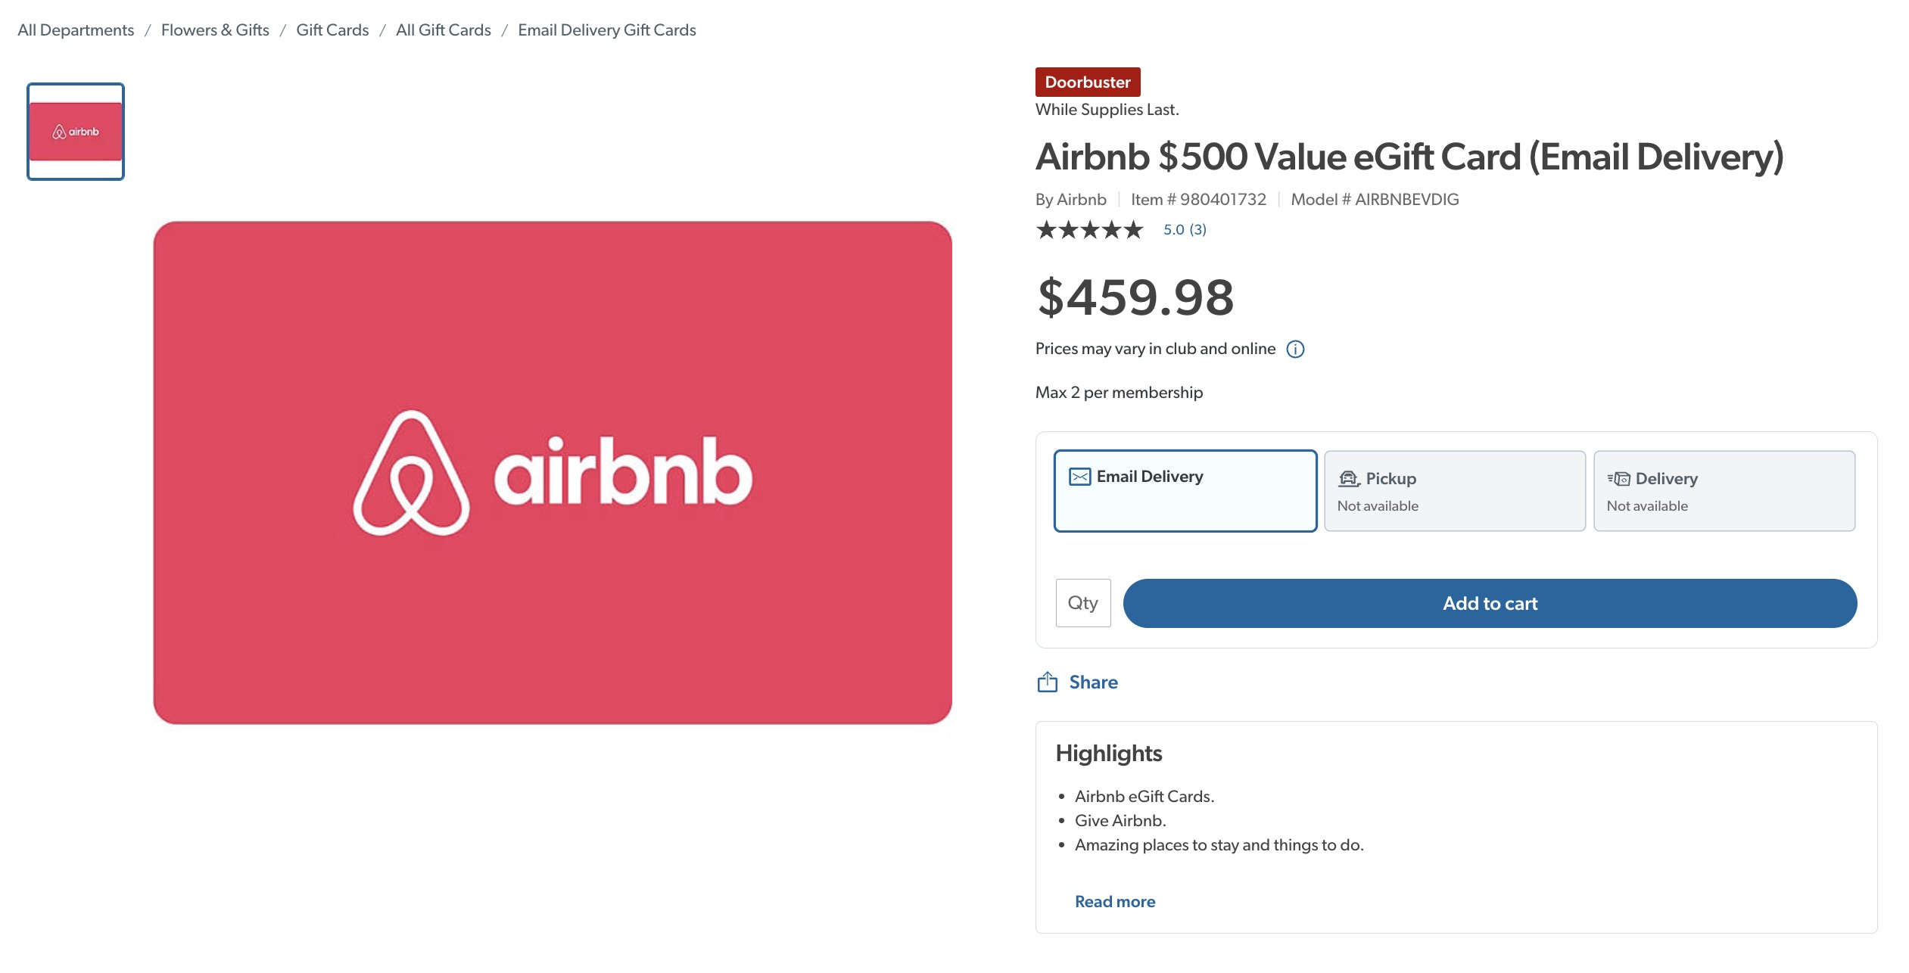Open the Email Delivery Gift Cards breadcrumb
Screen dimensions: 1909x973
coord(606,30)
